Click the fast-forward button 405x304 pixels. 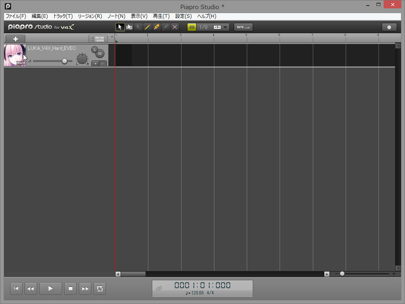tap(85, 289)
